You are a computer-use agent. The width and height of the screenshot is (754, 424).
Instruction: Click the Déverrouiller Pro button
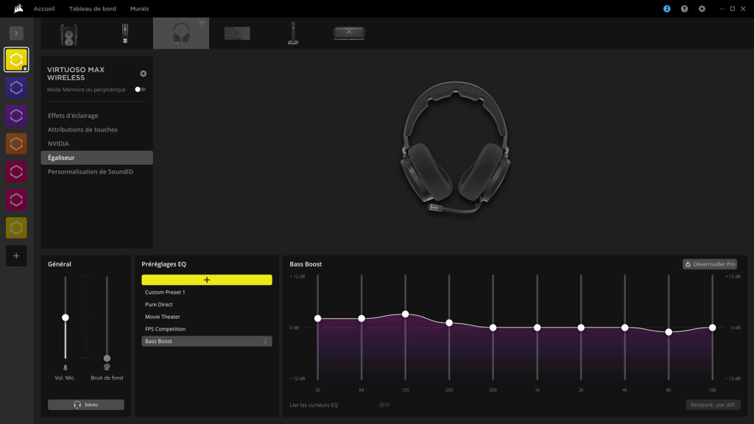tap(710, 264)
